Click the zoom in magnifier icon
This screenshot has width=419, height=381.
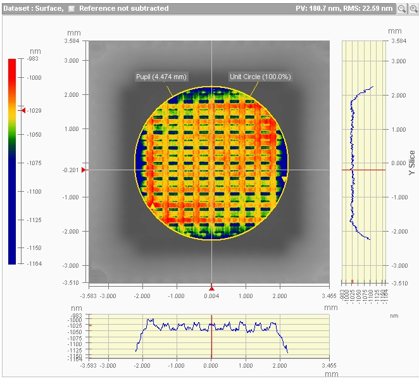413,9
